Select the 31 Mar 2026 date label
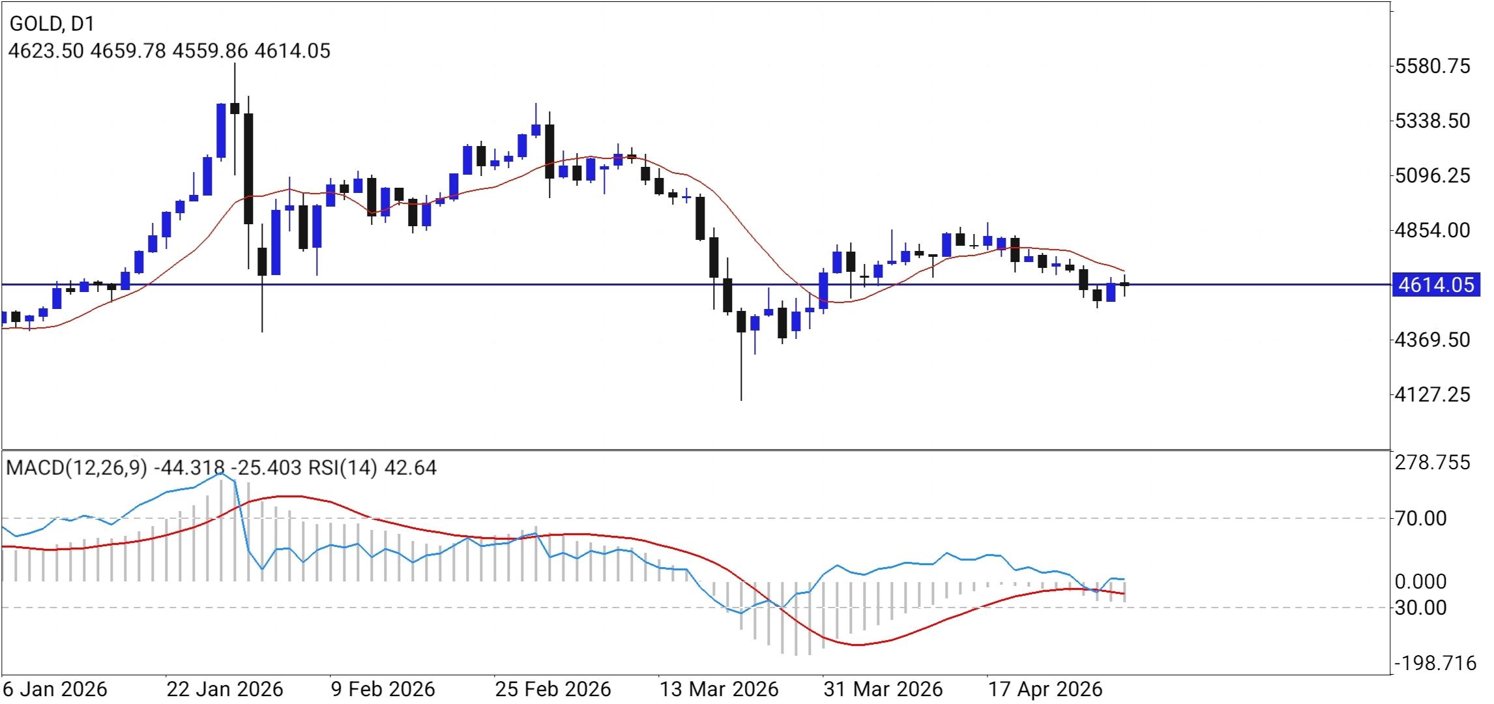This screenshot has width=1494, height=704. [883, 689]
